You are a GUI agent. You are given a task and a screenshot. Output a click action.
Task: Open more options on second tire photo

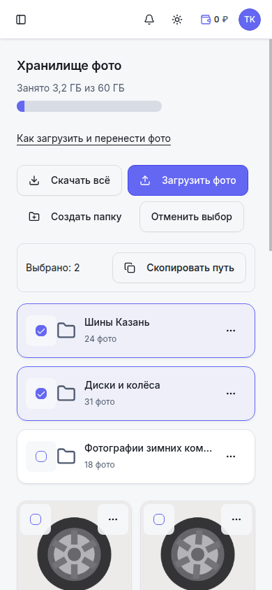tap(236, 519)
